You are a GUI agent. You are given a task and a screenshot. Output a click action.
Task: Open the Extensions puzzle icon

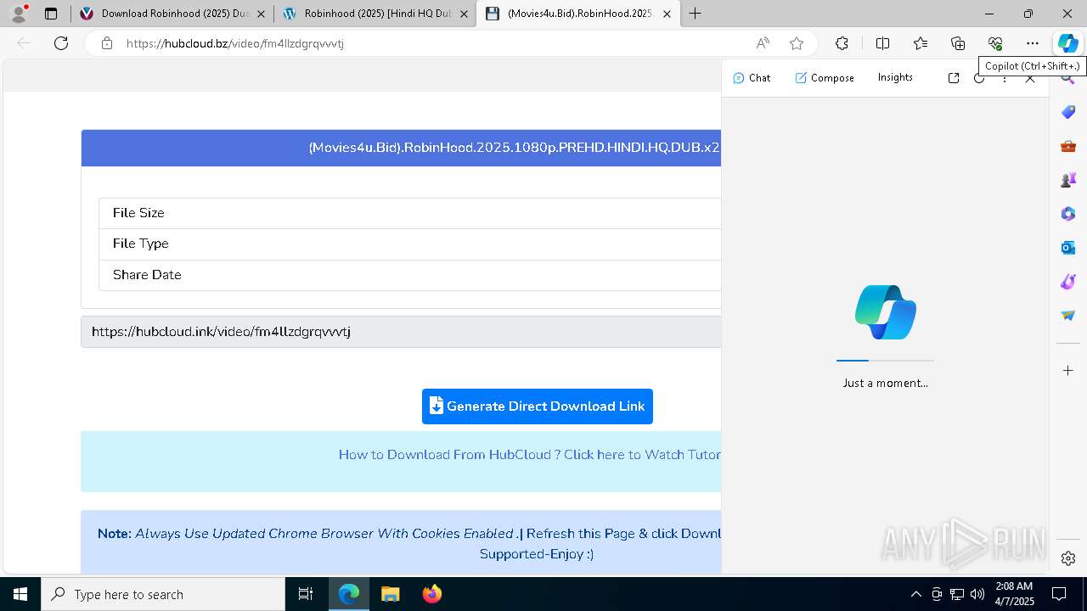(x=842, y=43)
